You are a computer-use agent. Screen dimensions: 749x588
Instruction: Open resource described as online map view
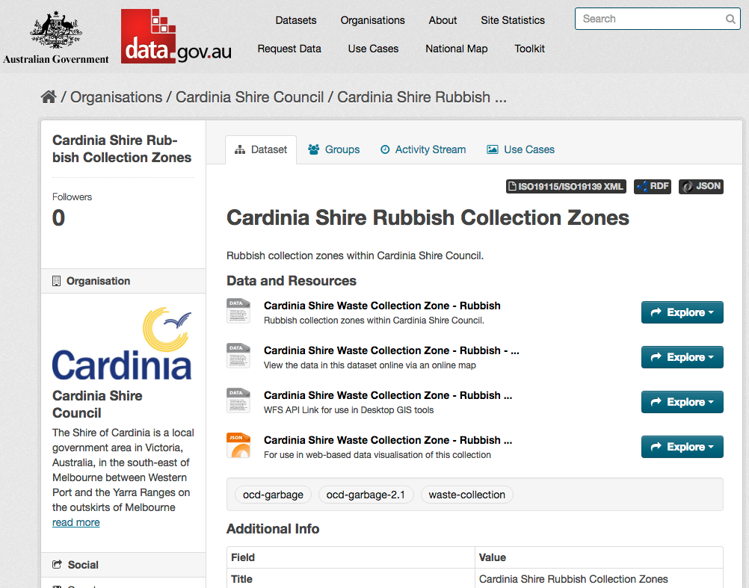(x=391, y=350)
